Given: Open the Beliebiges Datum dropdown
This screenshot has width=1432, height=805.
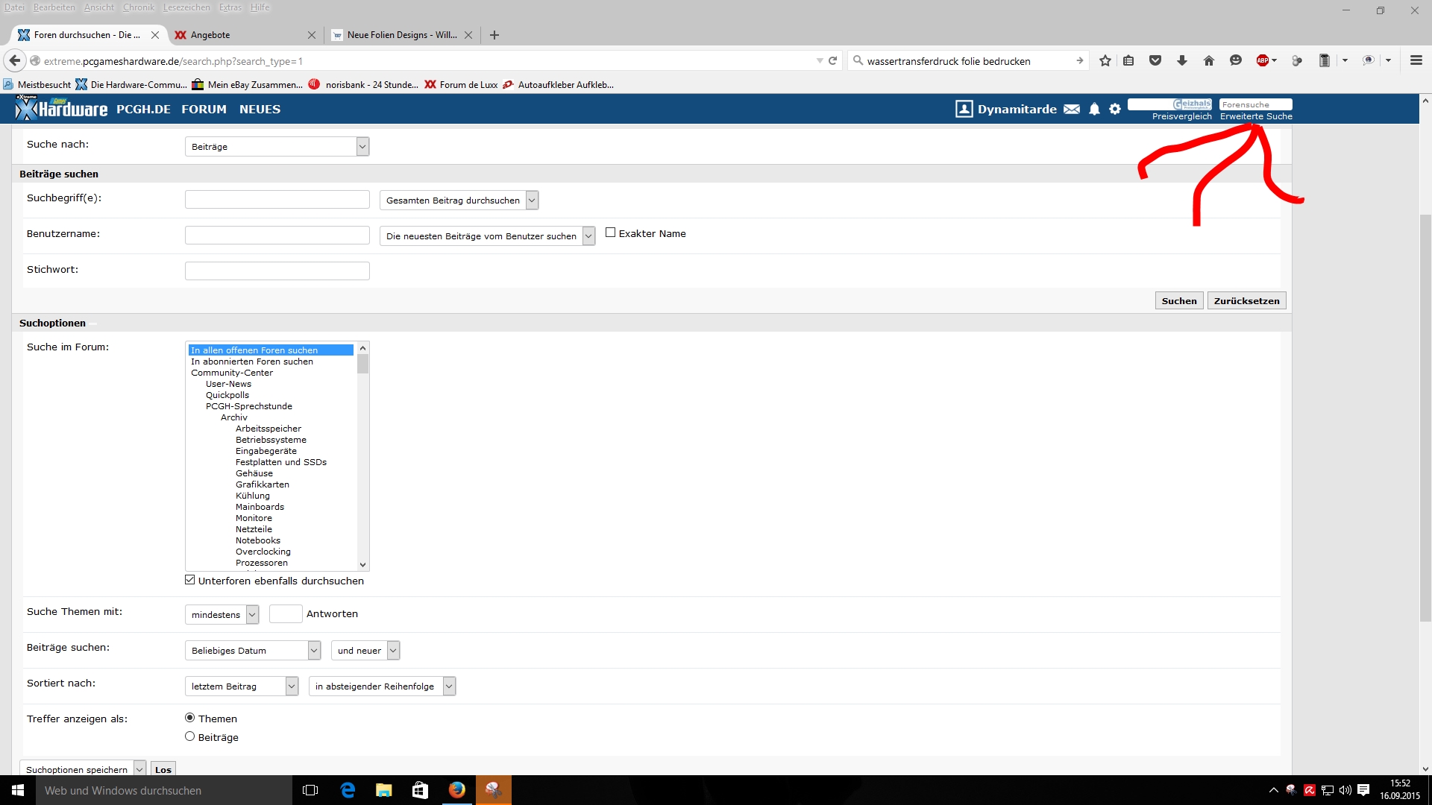Looking at the screenshot, I should 253,651.
